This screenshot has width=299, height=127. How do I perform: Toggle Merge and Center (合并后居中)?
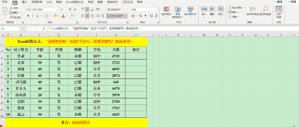[x=115, y=16]
